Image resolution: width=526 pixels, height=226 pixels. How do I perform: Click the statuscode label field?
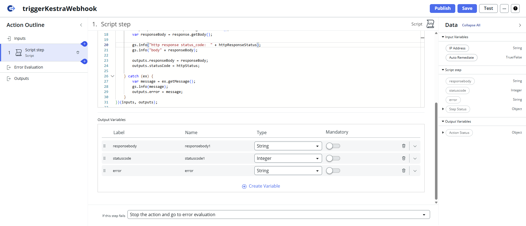[x=122, y=159]
